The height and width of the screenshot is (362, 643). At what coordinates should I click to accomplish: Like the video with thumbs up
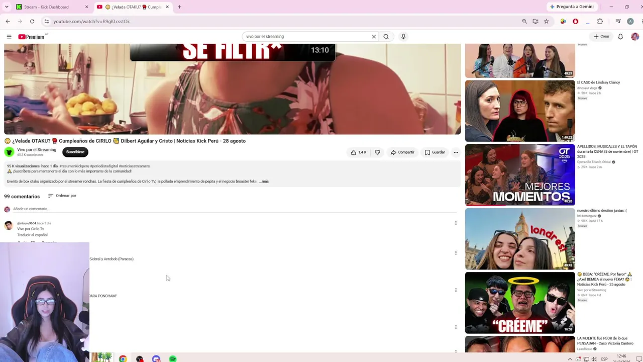[x=359, y=152]
